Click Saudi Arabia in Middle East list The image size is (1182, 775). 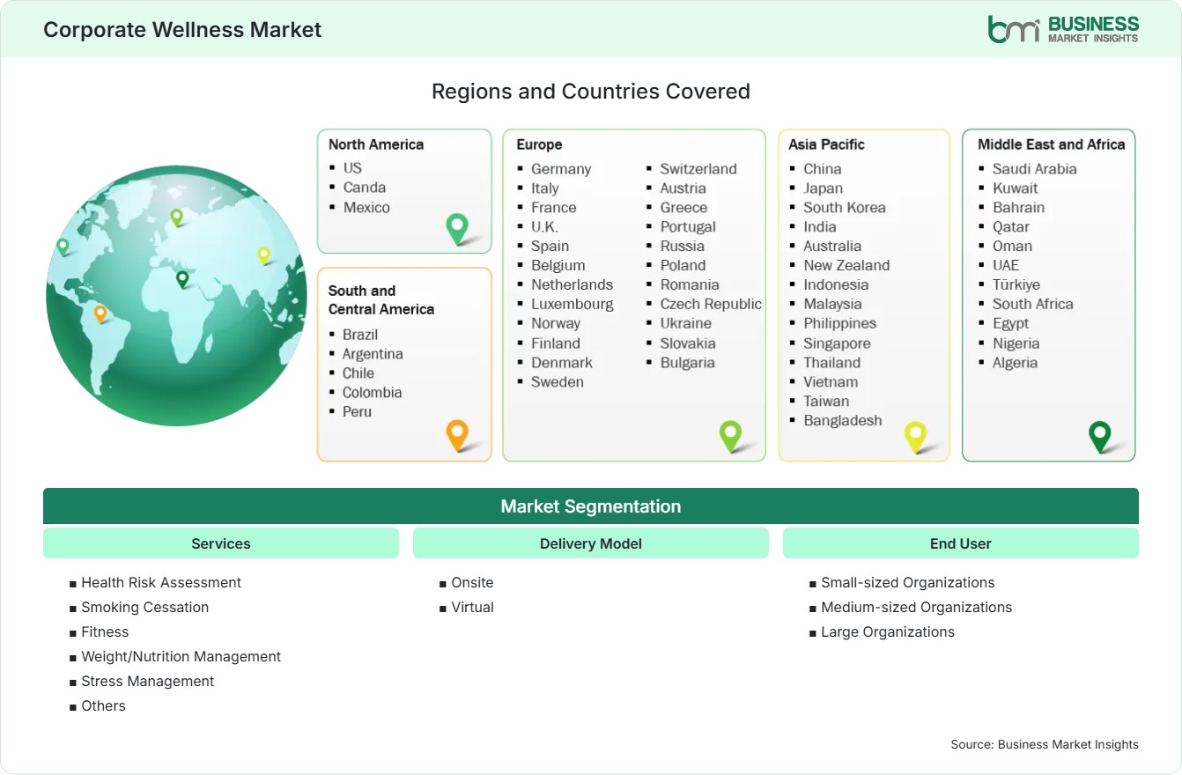pyautogui.click(x=1035, y=168)
